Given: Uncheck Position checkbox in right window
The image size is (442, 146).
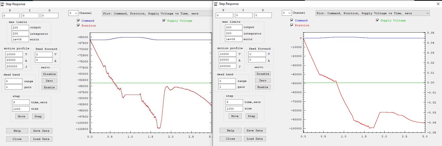Looking at the screenshot, I should [x=292, y=25].
